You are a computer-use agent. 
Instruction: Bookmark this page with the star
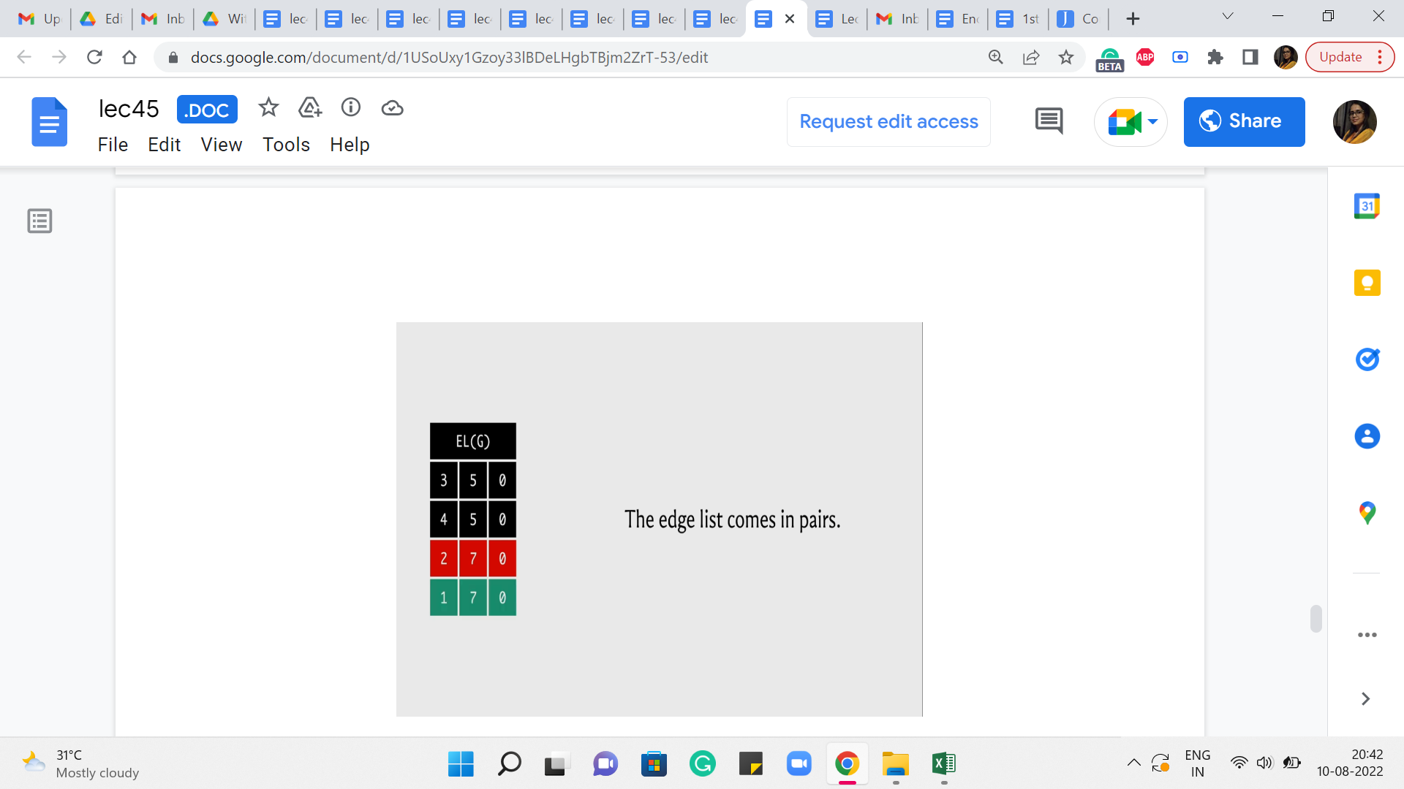tap(1066, 57)
